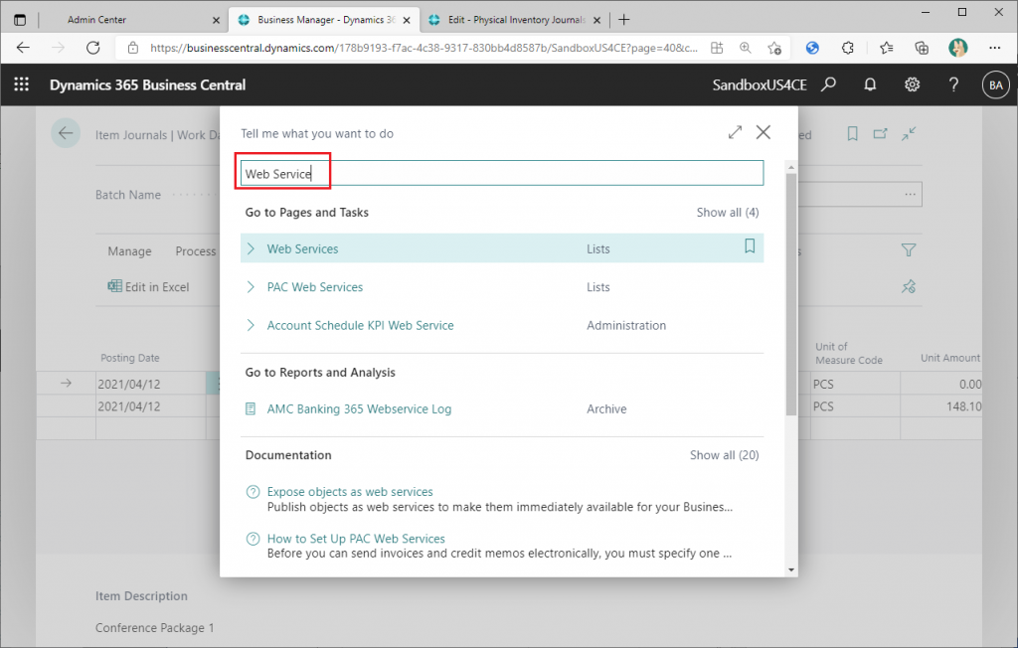Click the apps icon in the address bar

point(717,48)
